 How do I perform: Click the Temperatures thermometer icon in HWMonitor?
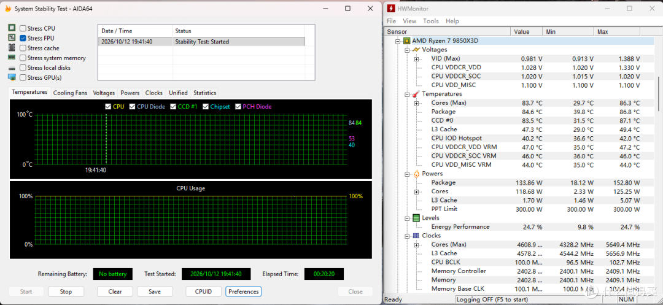coord(416,94)
